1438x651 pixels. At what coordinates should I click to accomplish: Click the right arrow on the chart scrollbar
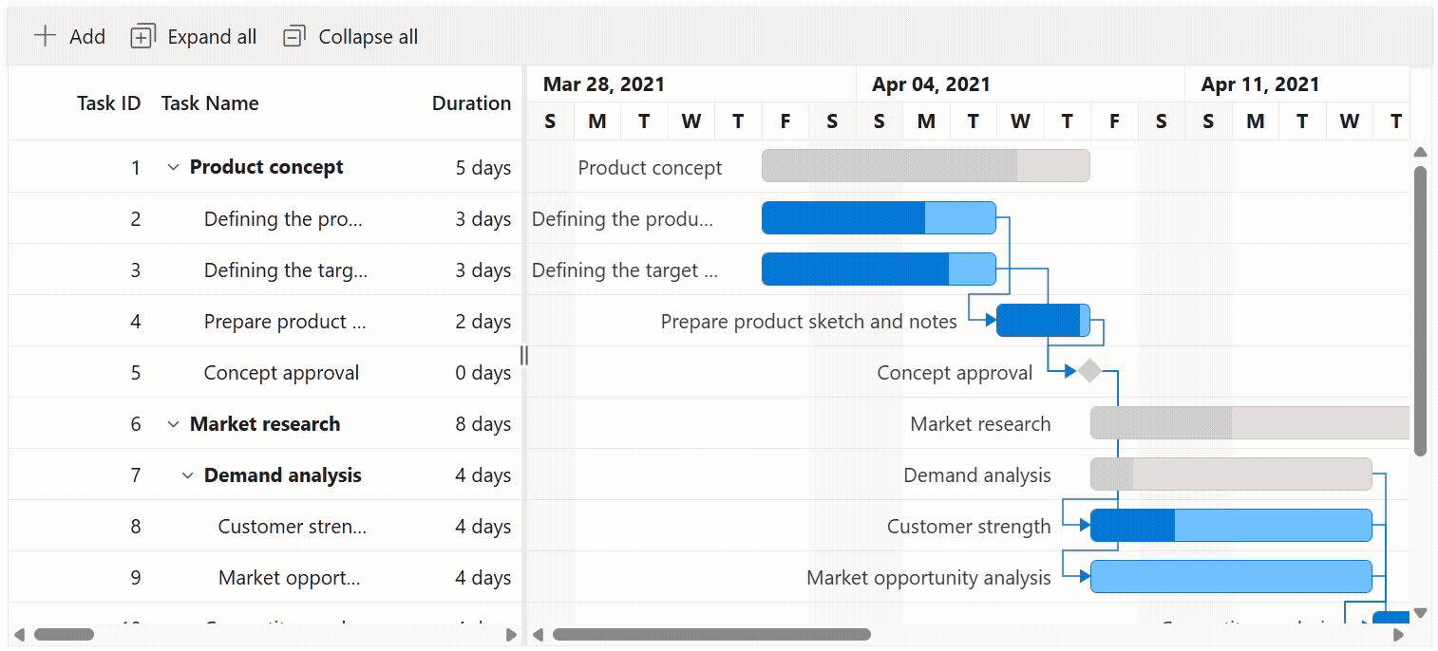click(1396, 634)
